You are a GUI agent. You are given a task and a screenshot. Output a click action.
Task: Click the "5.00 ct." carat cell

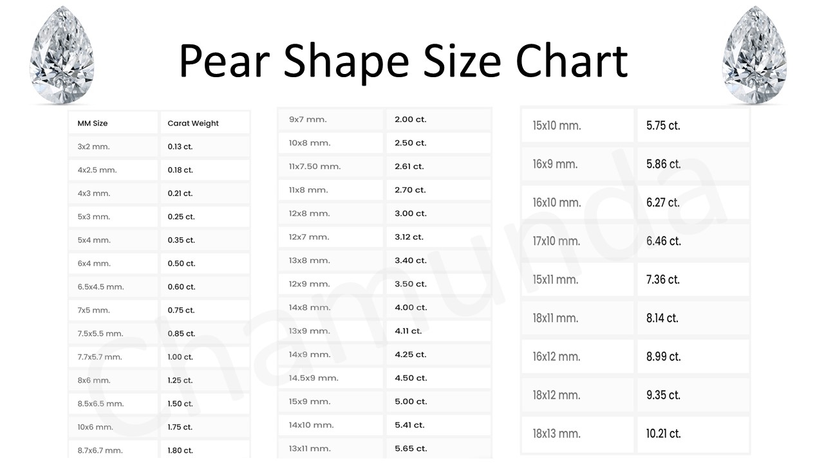tap(411, 401)
